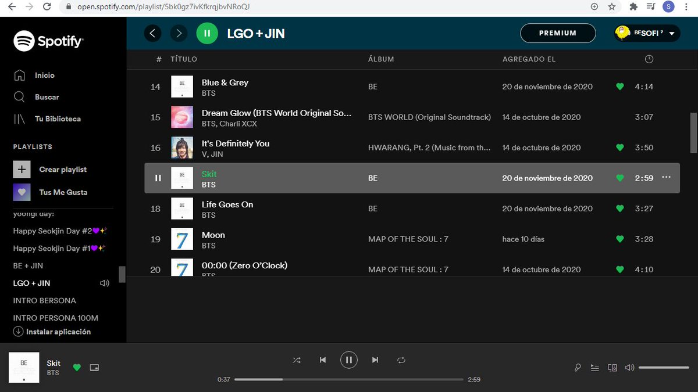Open HWARANG, Pt. 2 album link

[429, 148]
